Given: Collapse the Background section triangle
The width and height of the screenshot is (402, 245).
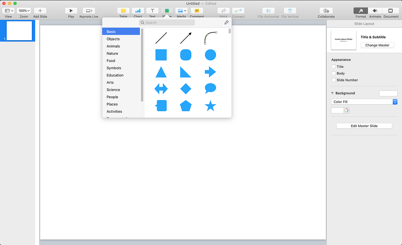Looking at the screenshot, I should [x=333, y=93].
